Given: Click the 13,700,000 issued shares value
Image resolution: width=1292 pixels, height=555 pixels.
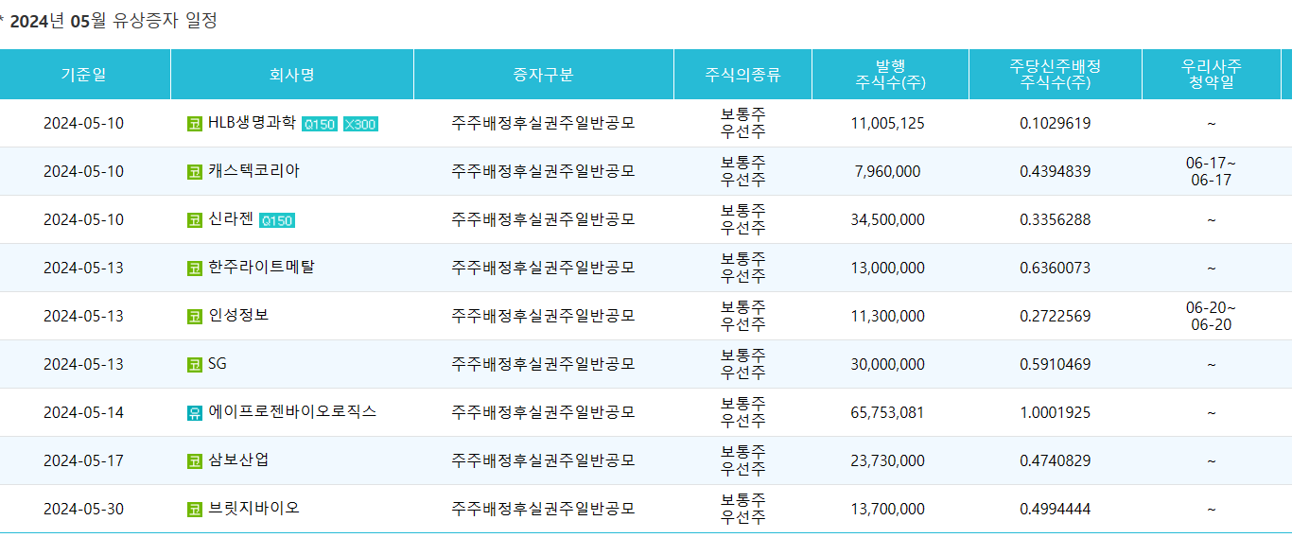Looking at the screenshot, I should (888, 510).
